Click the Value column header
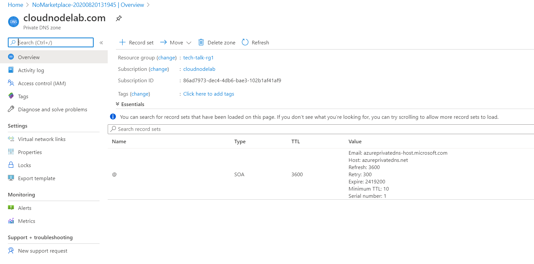Image resolution: width=534 pixels, height=264 pixels. tap(355, 141)
